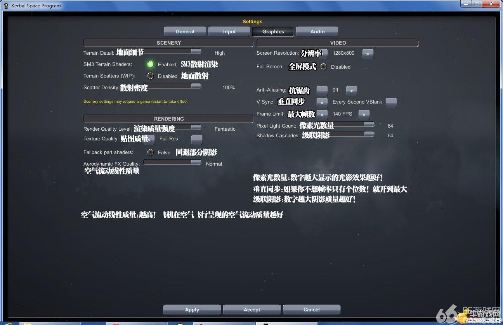
Task: Lower the Frame Limit with left arrow
Action: coord(322,115)
